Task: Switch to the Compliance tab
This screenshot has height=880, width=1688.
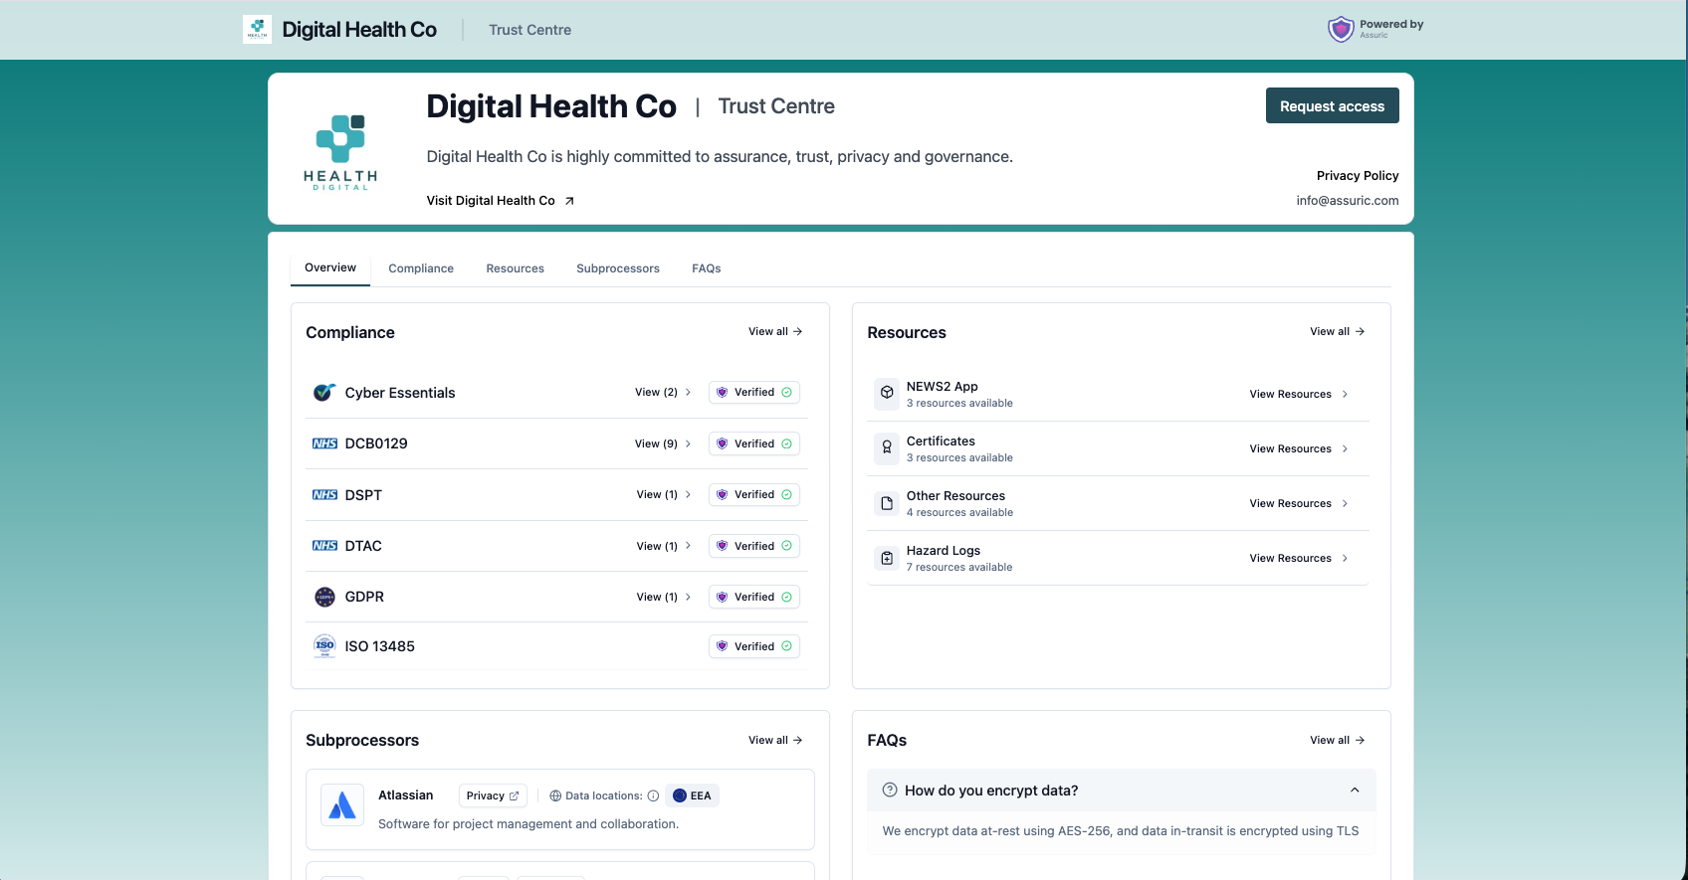Action: pyautogui.click(x=421, y=268)
